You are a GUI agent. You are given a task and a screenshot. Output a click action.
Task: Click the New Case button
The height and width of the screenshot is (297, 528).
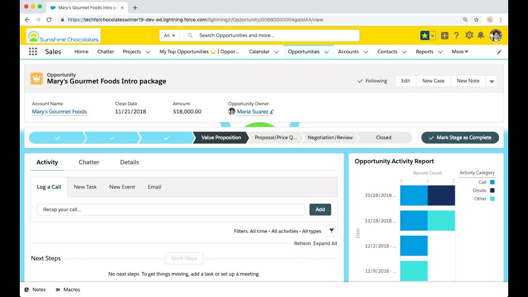pos(433,81)
